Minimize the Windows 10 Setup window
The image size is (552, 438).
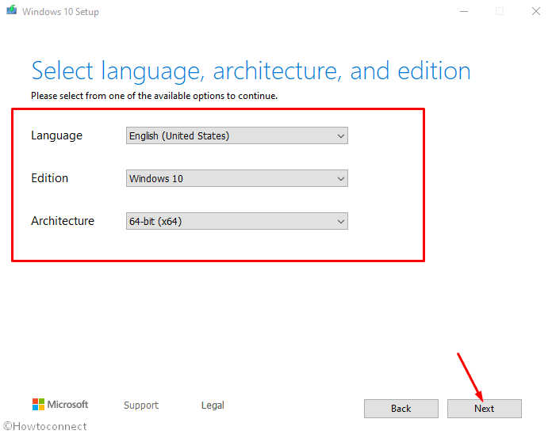point(464,11)
